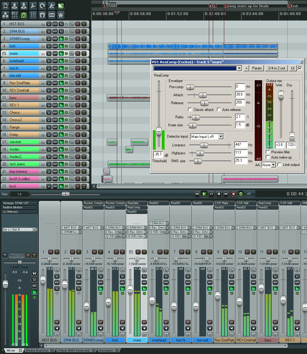The height and width of the screenshot is (354, 307).
Task: Close the ReaComp plugin window
Action: pyautogui.click(x=301, y=62)
